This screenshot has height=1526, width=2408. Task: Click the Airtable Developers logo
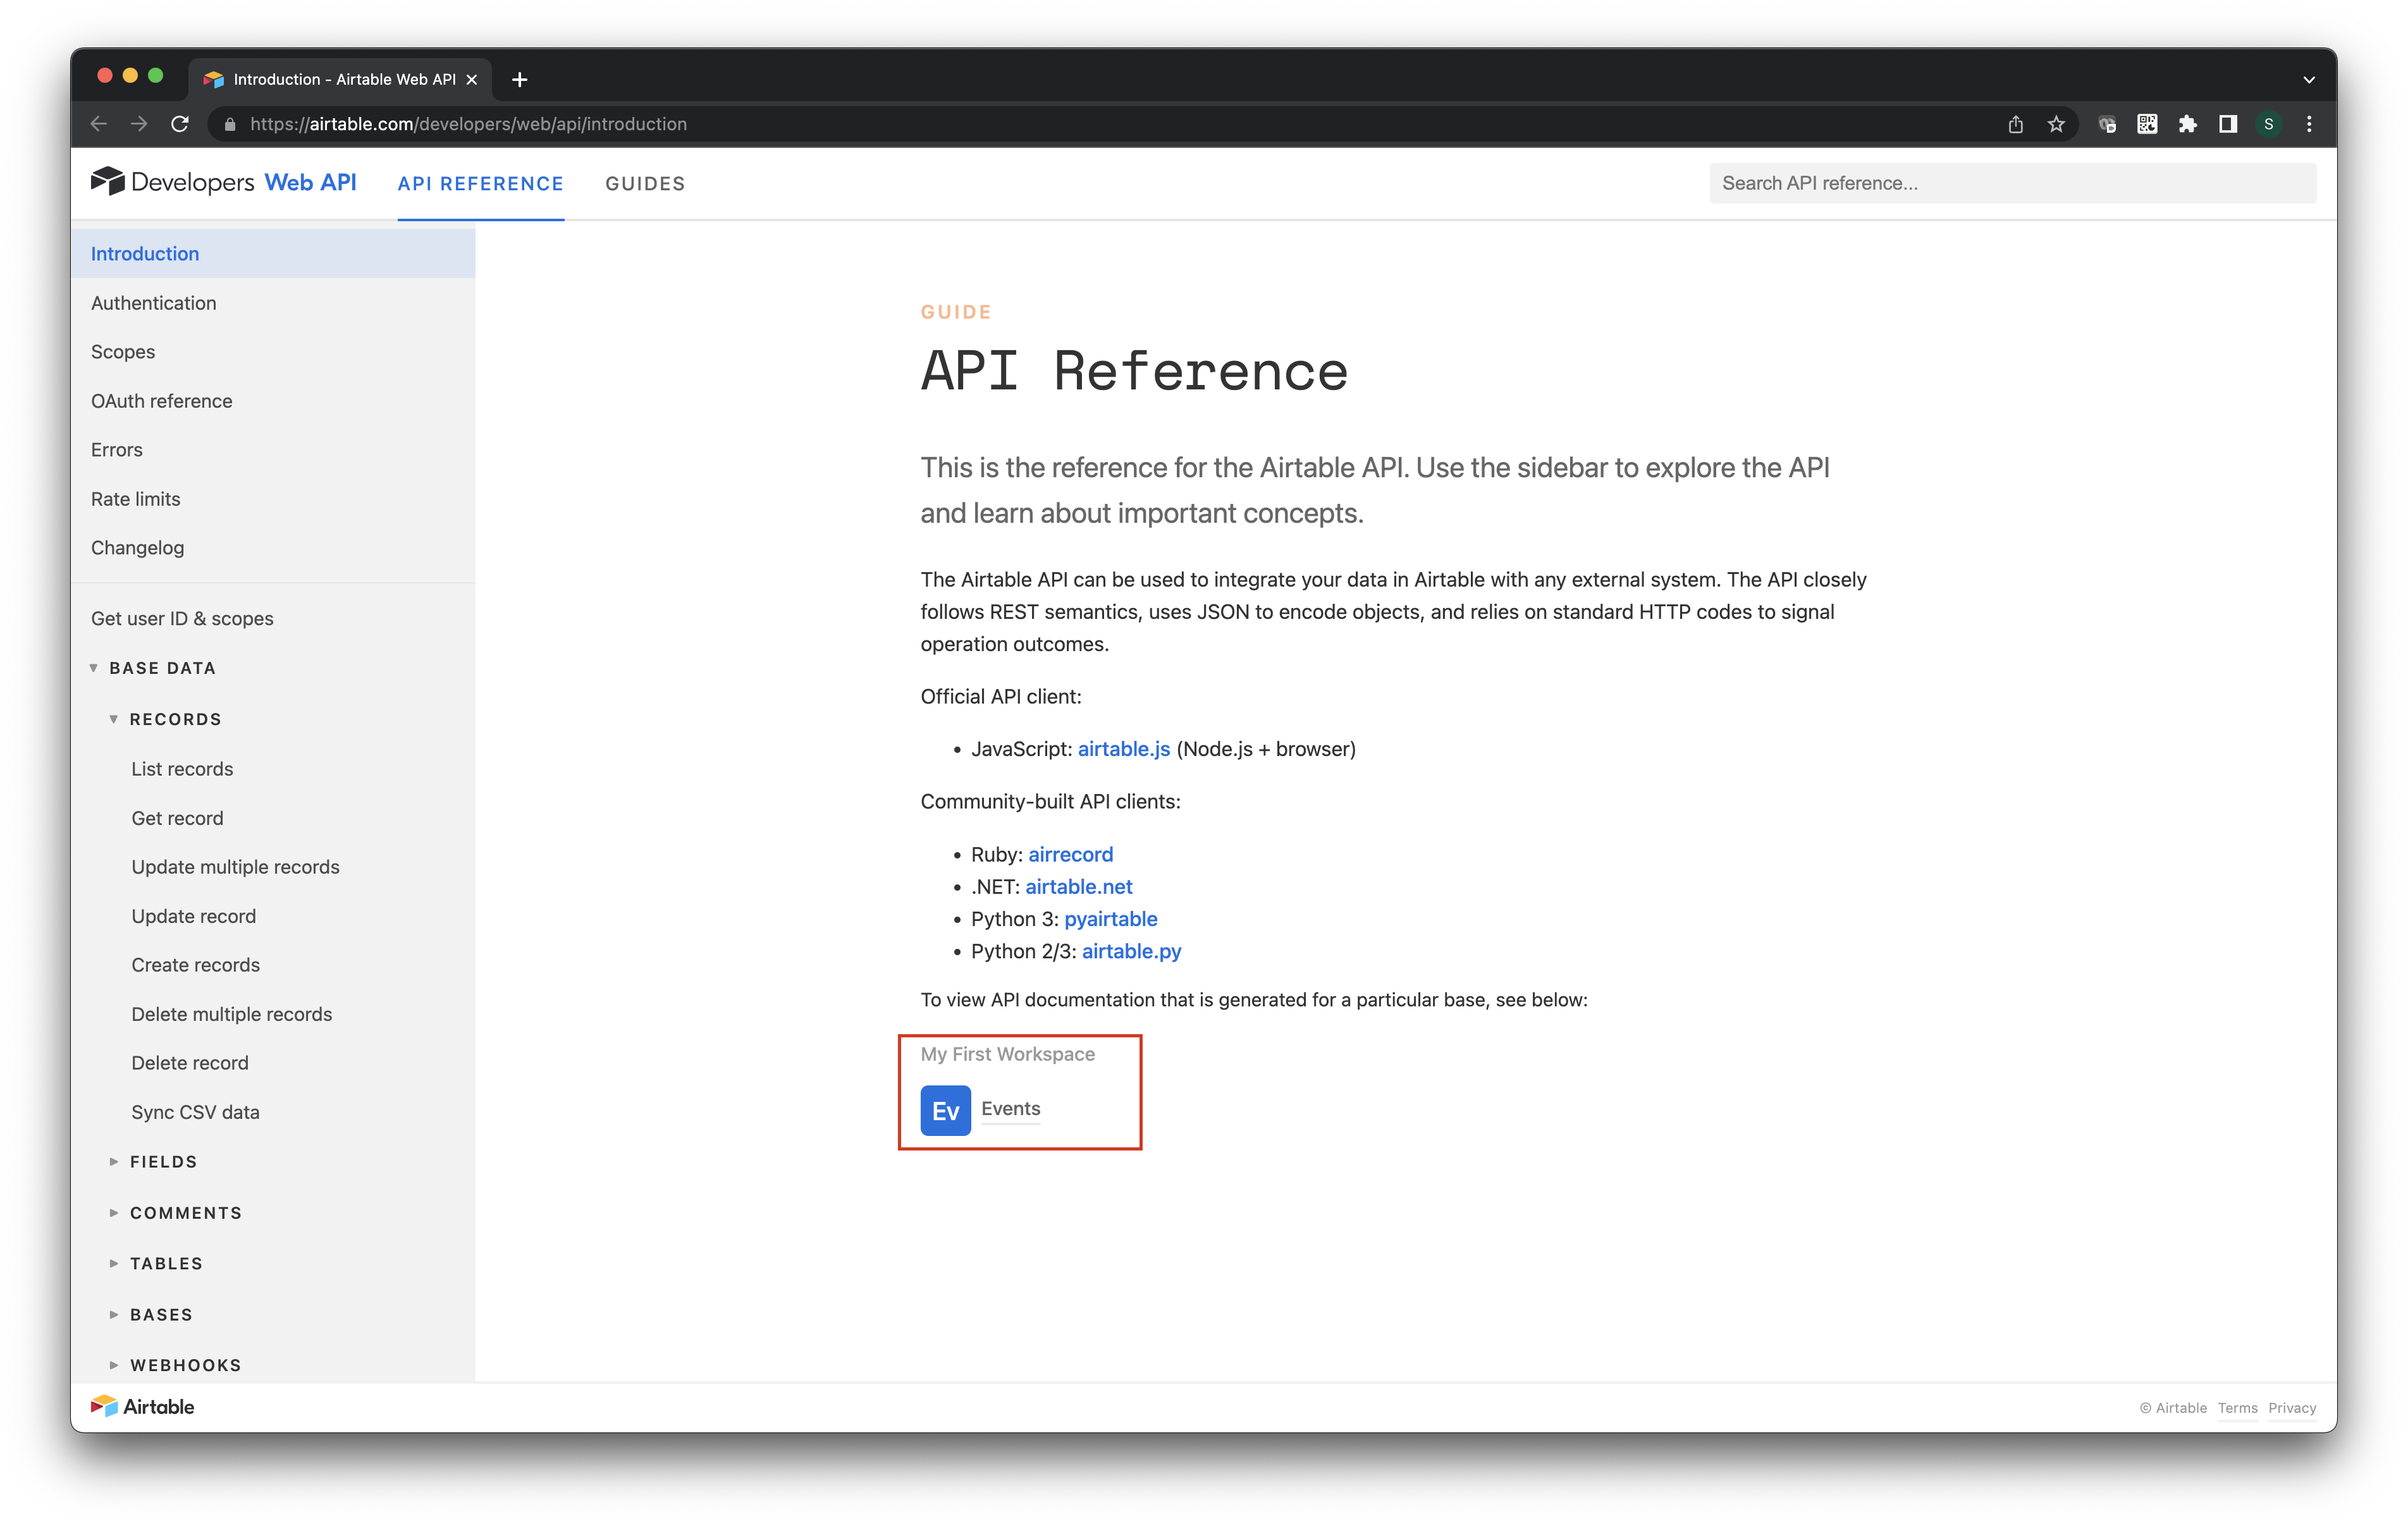pyautogui.click(x=173, y=182)
